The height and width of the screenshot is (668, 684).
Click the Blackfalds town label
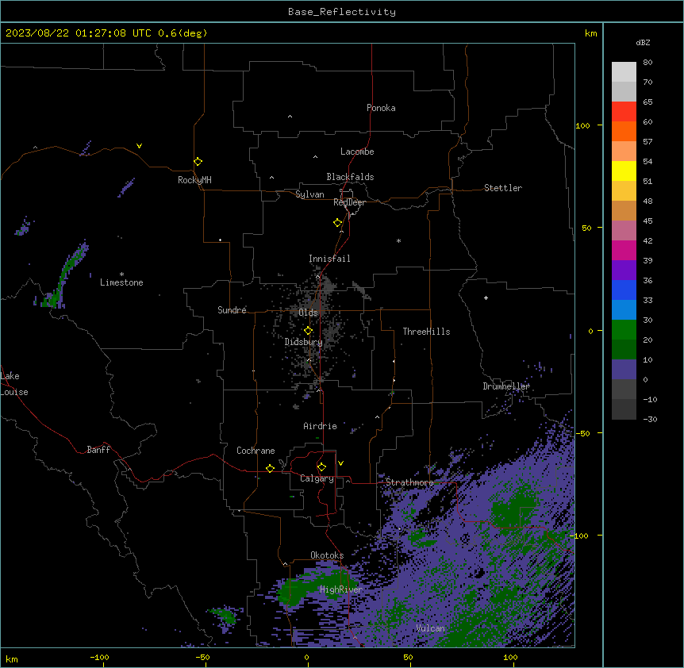pos(350,177)
